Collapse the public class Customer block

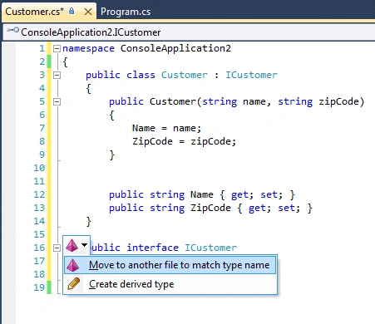pyautogui.click(x=57, y=75)
